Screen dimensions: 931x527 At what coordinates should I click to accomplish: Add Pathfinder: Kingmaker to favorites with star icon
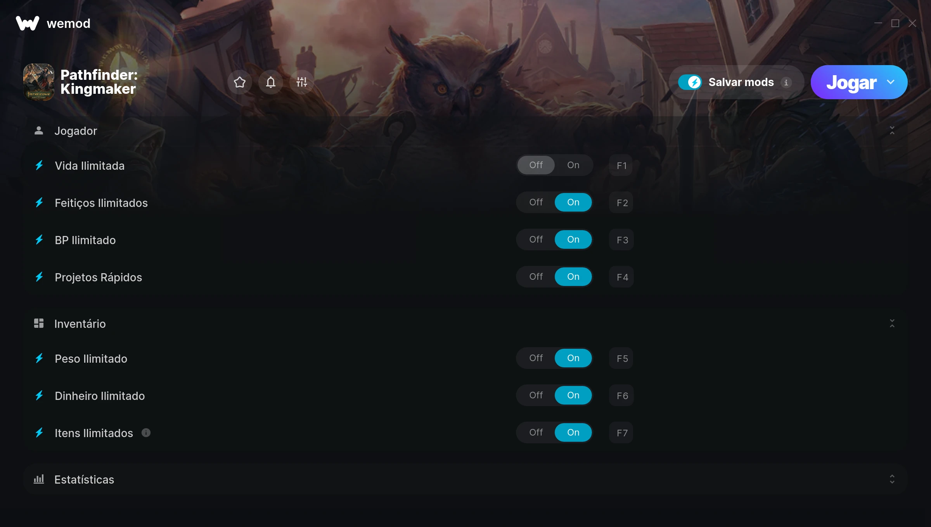[x=240, y=82]
